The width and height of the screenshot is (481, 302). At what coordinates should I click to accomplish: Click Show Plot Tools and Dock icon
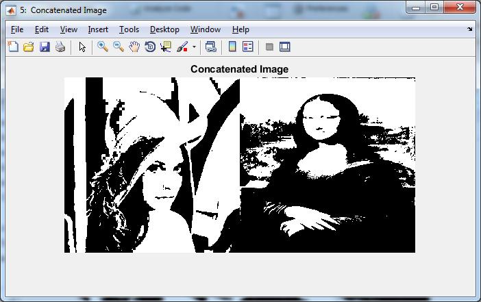tap(284, 47)
